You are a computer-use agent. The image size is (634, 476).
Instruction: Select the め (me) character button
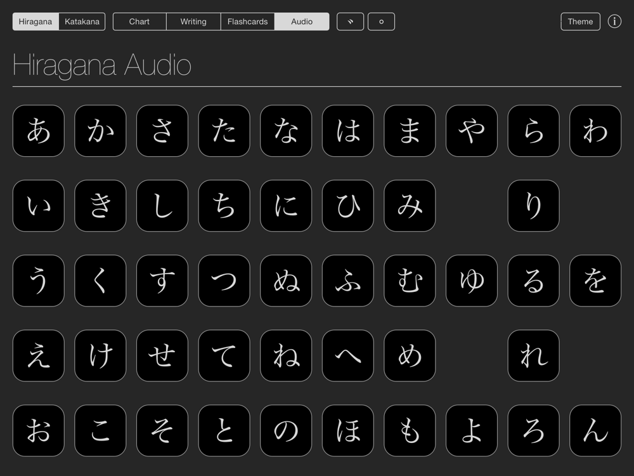(410, 355)
